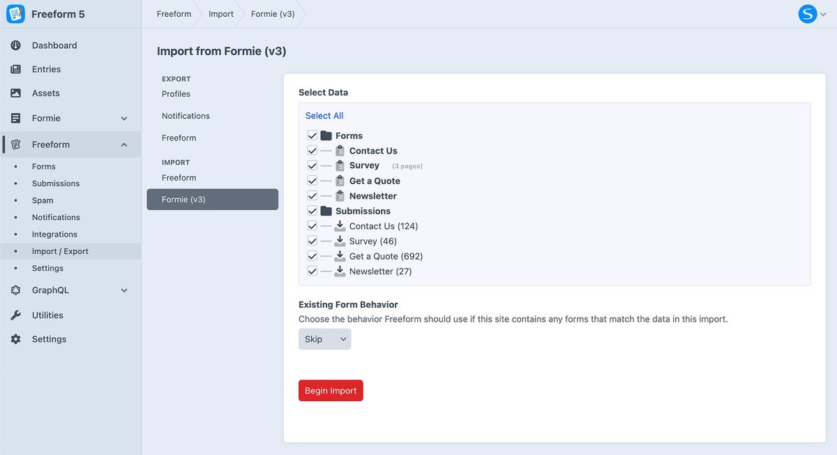This screenshot has width=837, height=455.
Task: Click the "Newsletter (27)" submissions label
Action: (381, 271)
